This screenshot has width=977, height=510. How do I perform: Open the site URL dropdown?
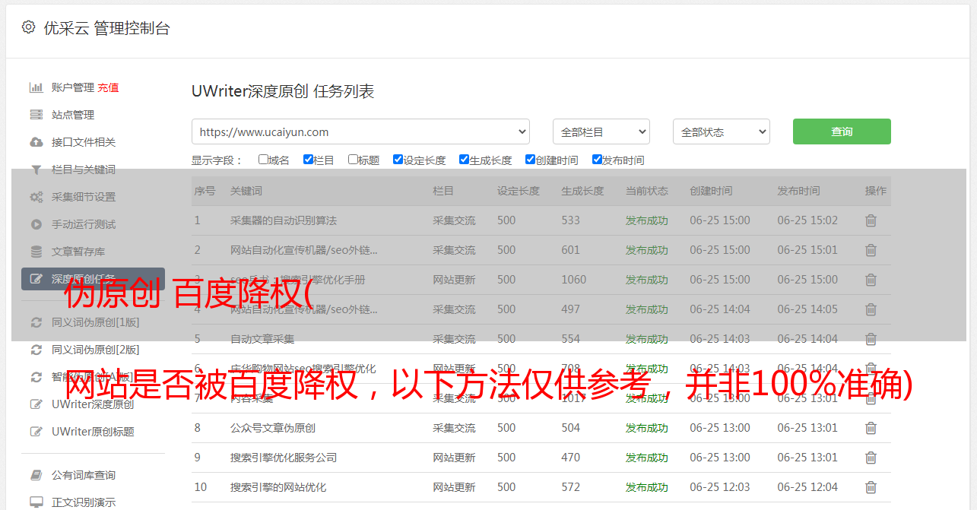click(x=360, y=131)
